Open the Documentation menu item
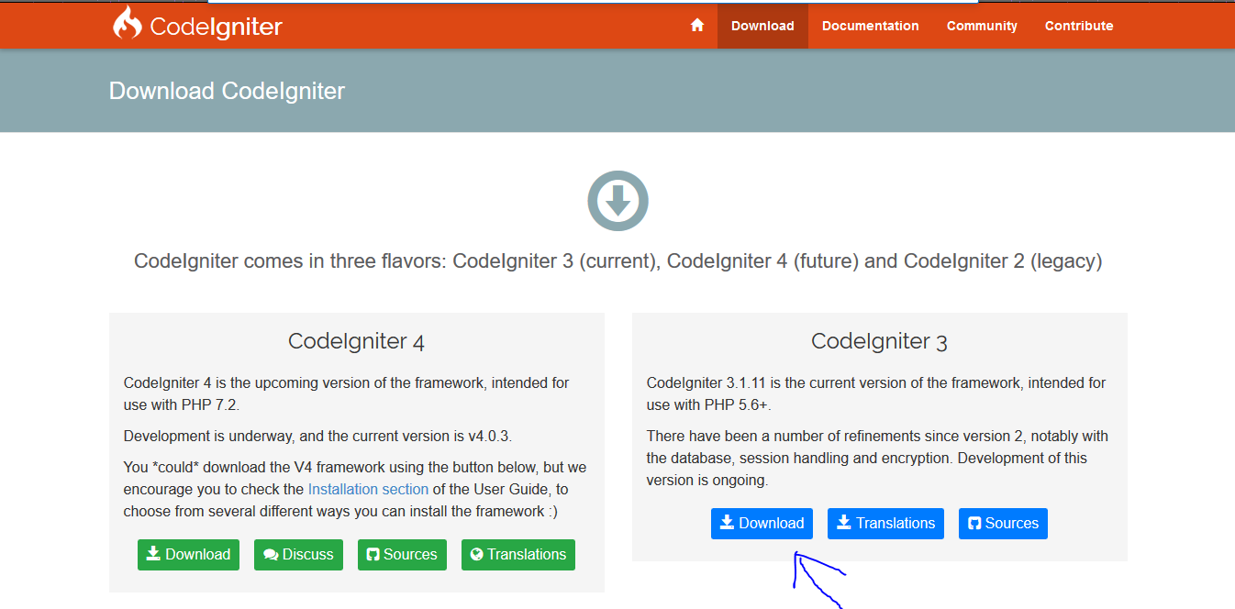 [x=871, y=26]
